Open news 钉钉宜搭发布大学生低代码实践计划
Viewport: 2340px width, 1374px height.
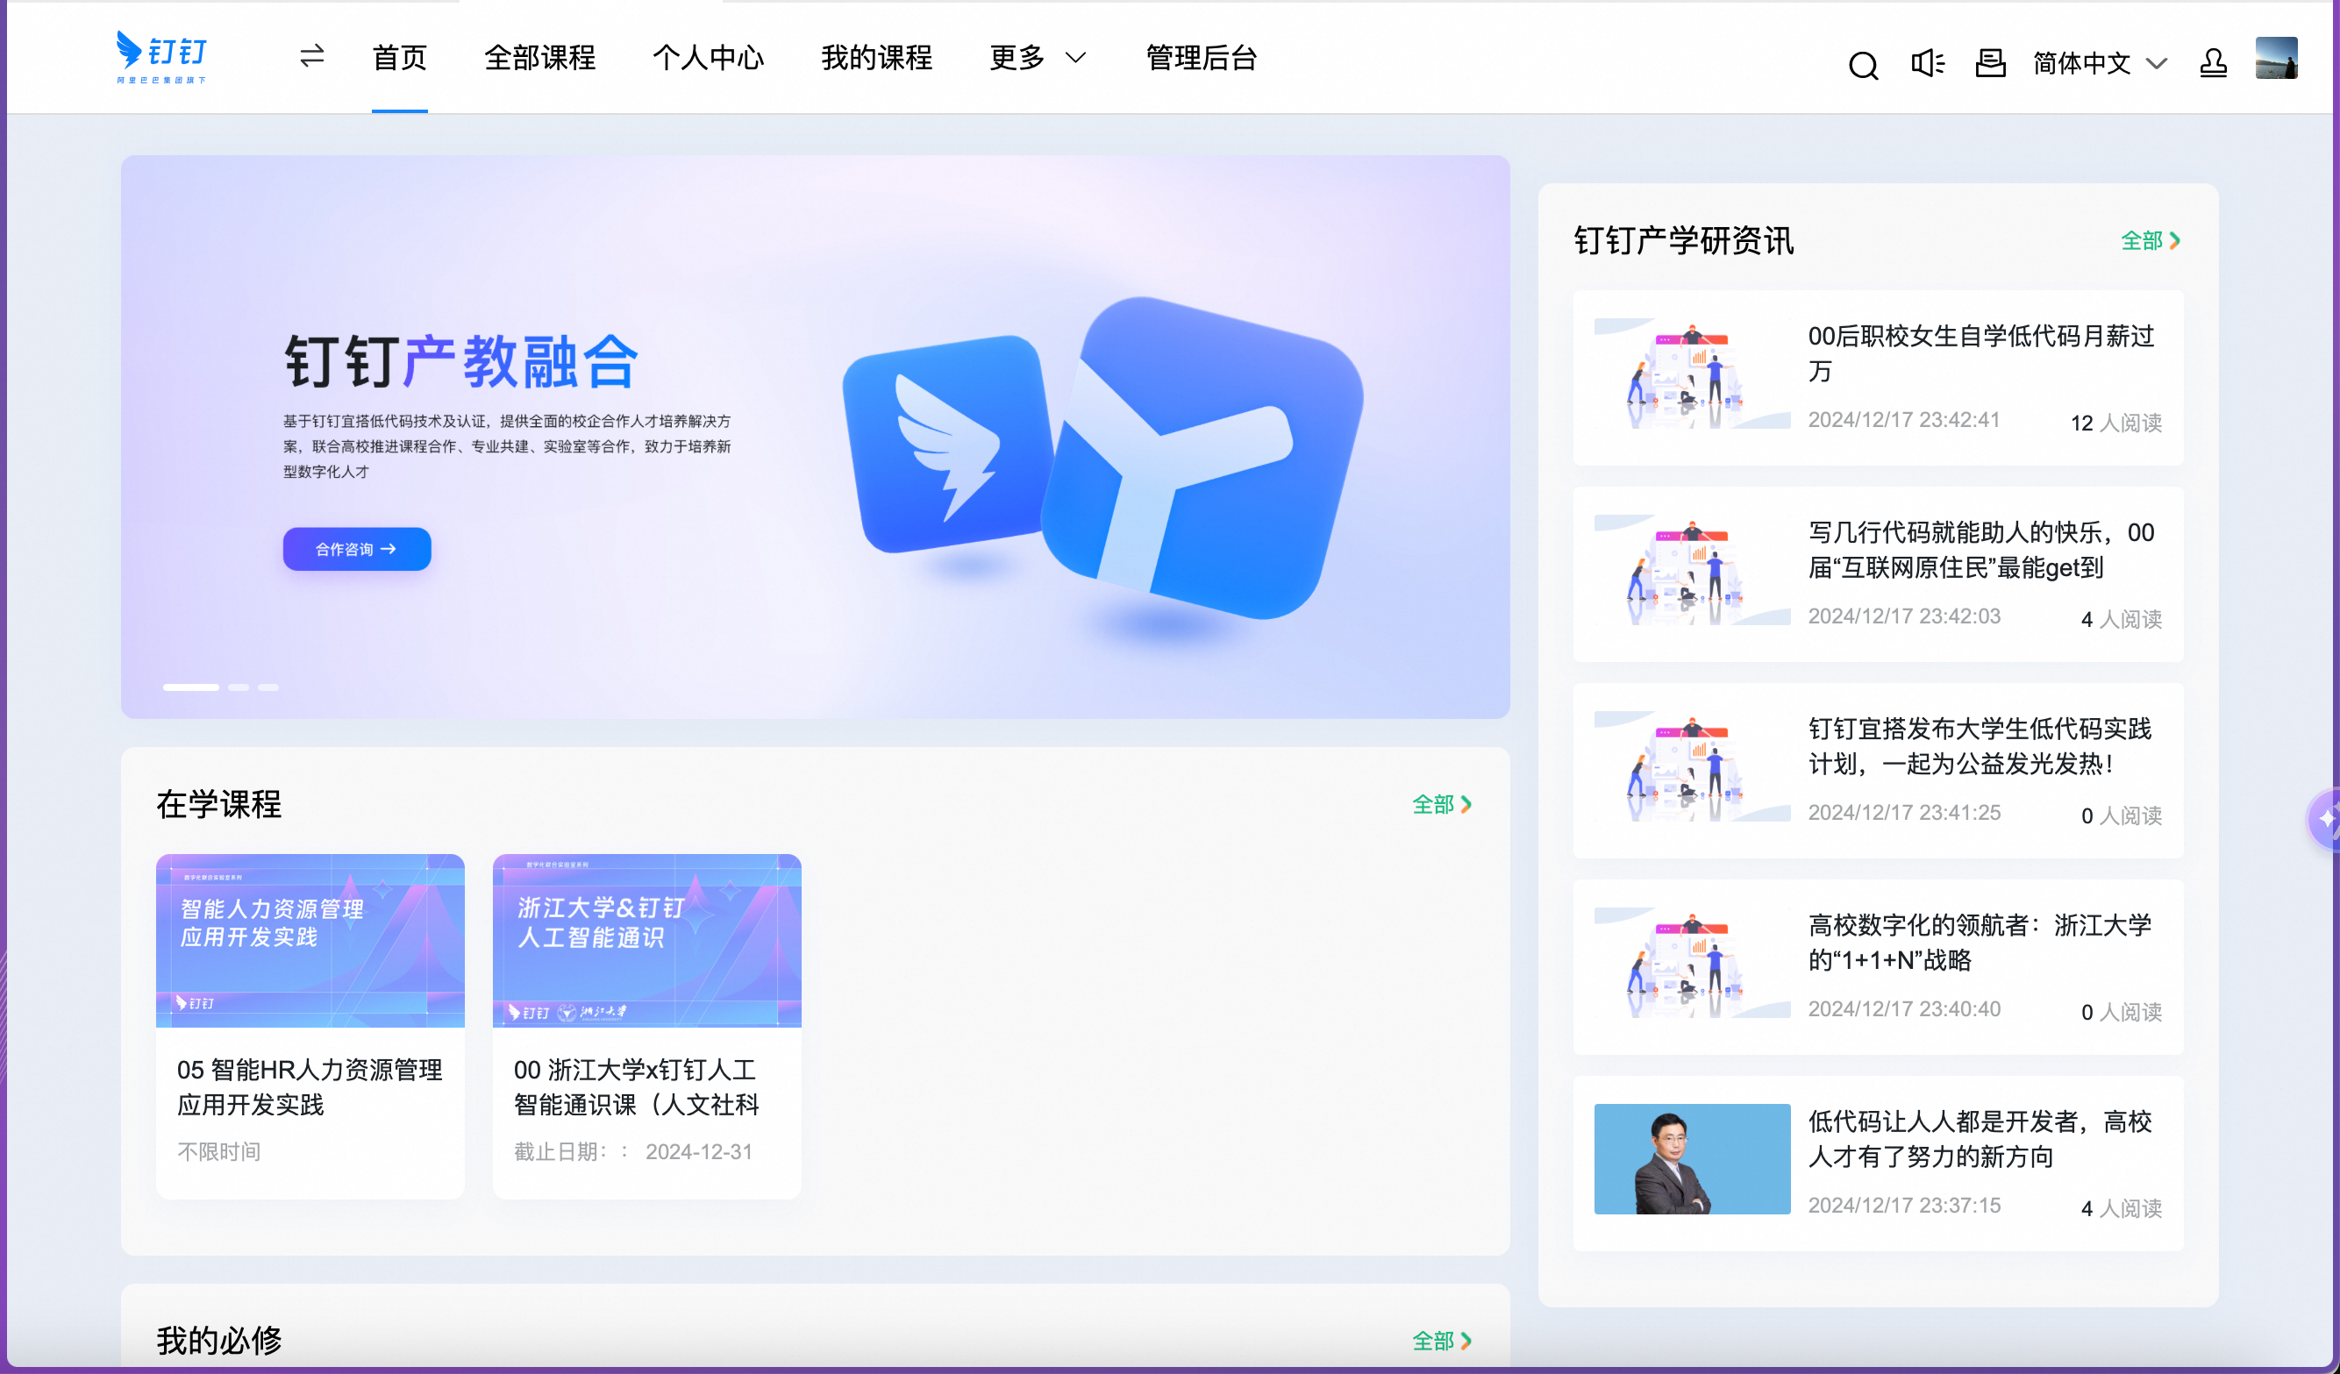[x=1979, y=745]
